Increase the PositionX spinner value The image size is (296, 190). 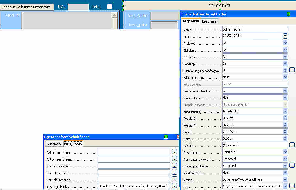click(x=285, y=117)
